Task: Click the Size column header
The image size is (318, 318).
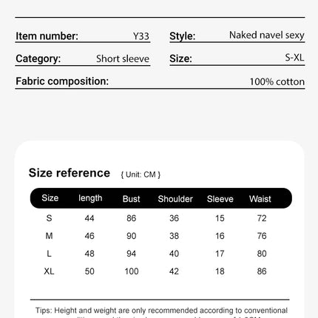Action: click(50, 198)
